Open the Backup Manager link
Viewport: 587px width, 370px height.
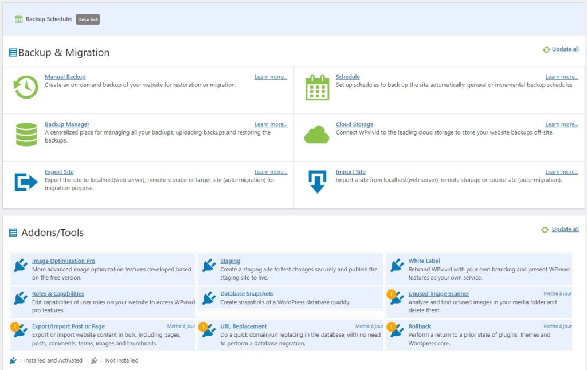coord(67,124)
